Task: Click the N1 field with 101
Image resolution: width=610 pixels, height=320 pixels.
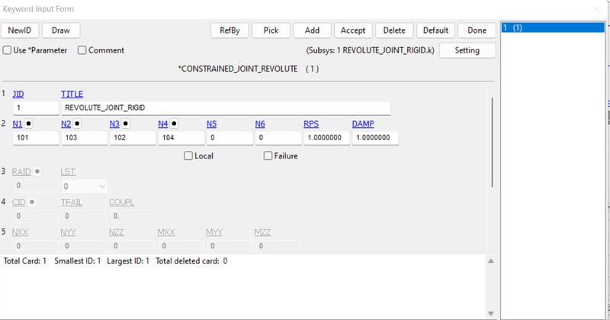Action: pyautogui.click(x=36, y=138)
